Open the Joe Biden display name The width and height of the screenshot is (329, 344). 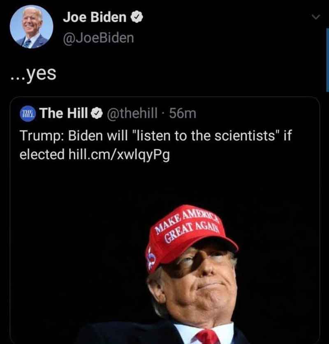tap(95, 17)
